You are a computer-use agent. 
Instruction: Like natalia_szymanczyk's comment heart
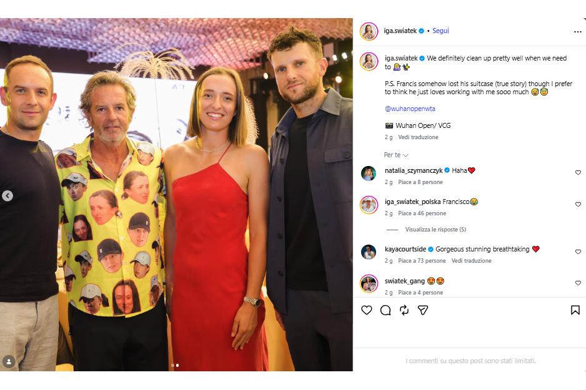click(578, 172)
